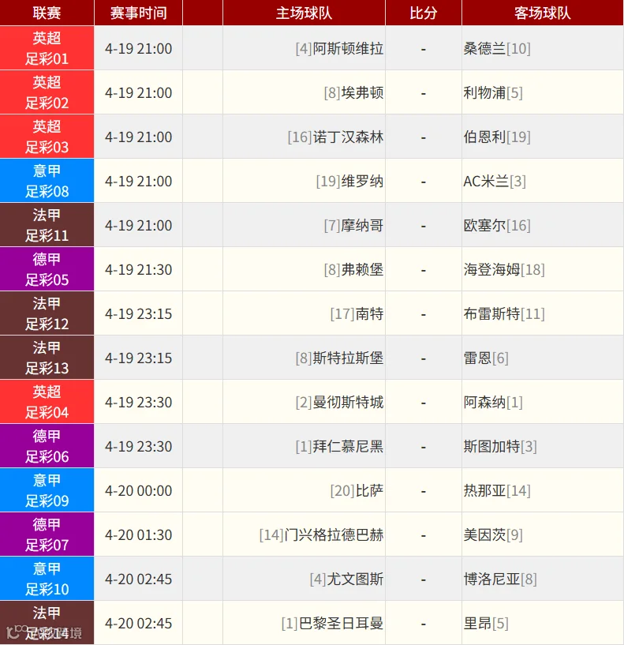Screen dimensions: 624x645
Task: Open away team 布雷斯特
Action: (x=491, y=314)
